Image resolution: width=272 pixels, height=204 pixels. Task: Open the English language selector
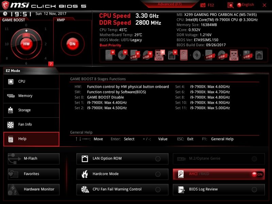click(245, 5)
